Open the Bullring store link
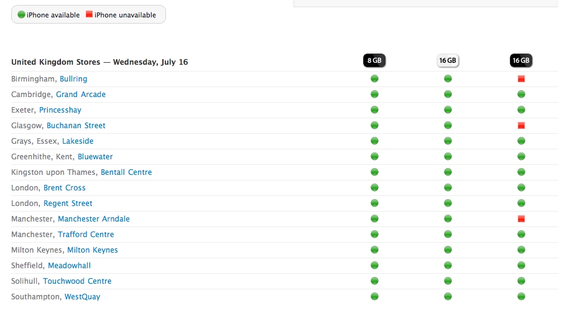 click(73, 79)
